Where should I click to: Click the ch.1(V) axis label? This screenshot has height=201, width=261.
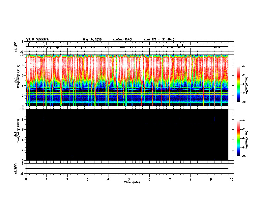[16, 47]
